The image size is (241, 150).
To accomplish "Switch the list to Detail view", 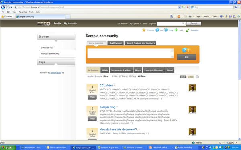I will click(190, 77).
